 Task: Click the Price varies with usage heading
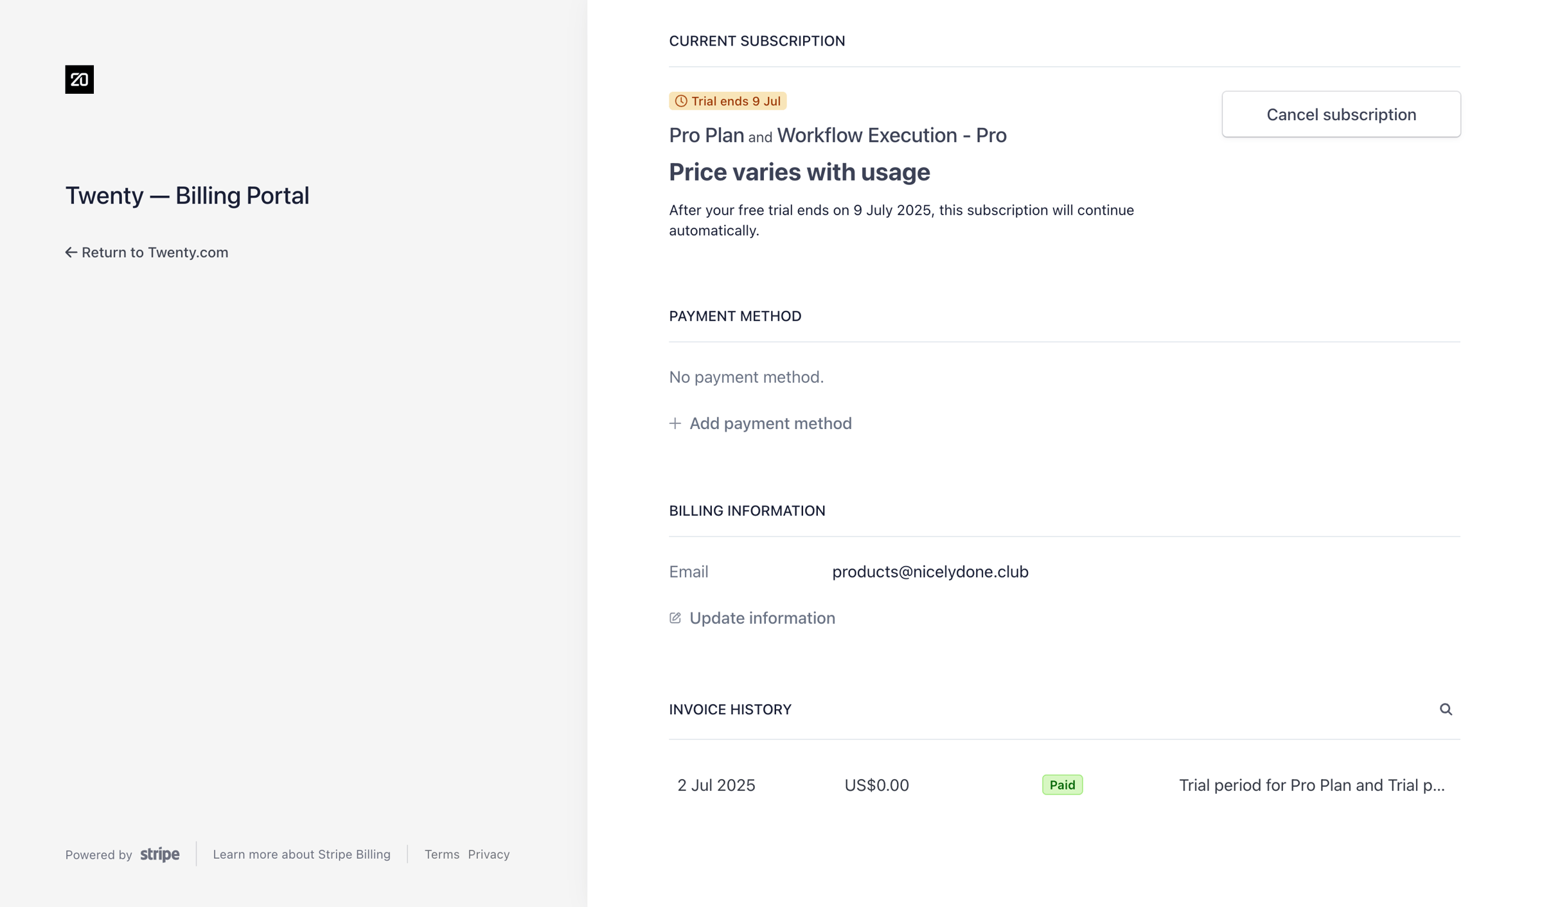click(x=799, y=172)
